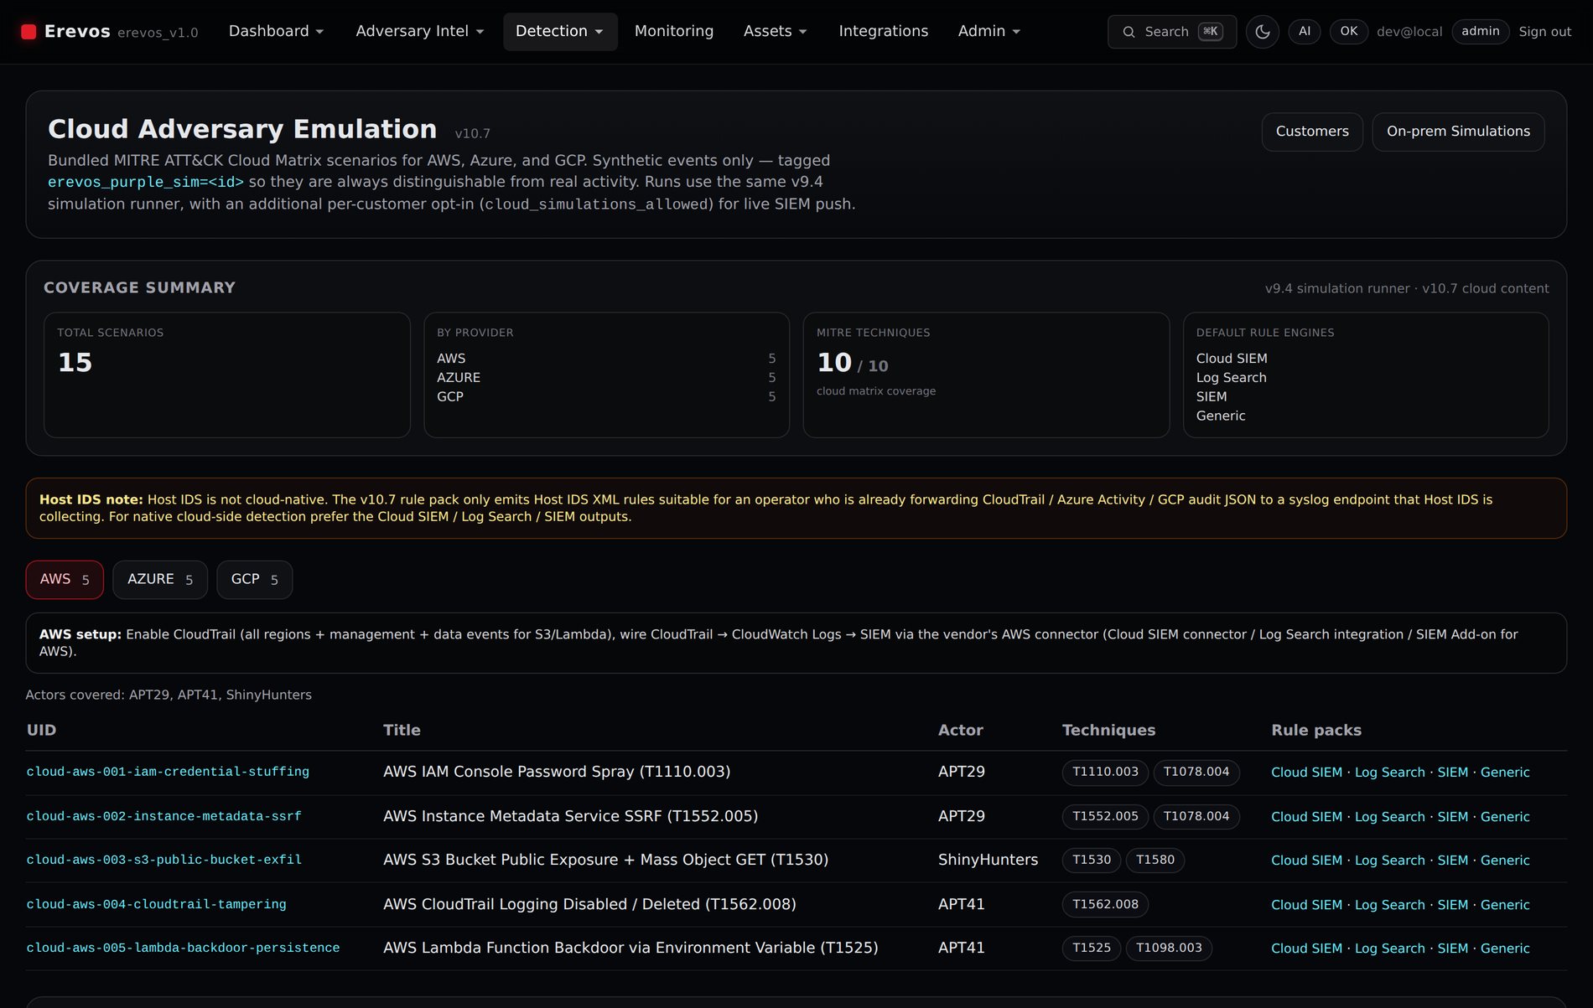Click the OK status badge

tap(1348, 32)
